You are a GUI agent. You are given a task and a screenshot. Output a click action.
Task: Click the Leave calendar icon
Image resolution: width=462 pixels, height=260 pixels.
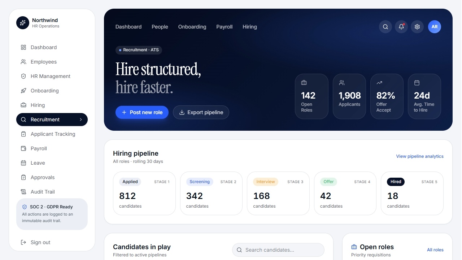[23, 163]
